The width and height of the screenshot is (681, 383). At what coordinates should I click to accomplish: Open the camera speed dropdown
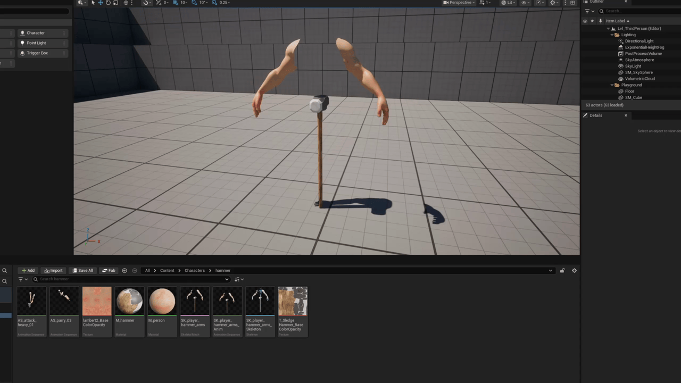[485, 3]
